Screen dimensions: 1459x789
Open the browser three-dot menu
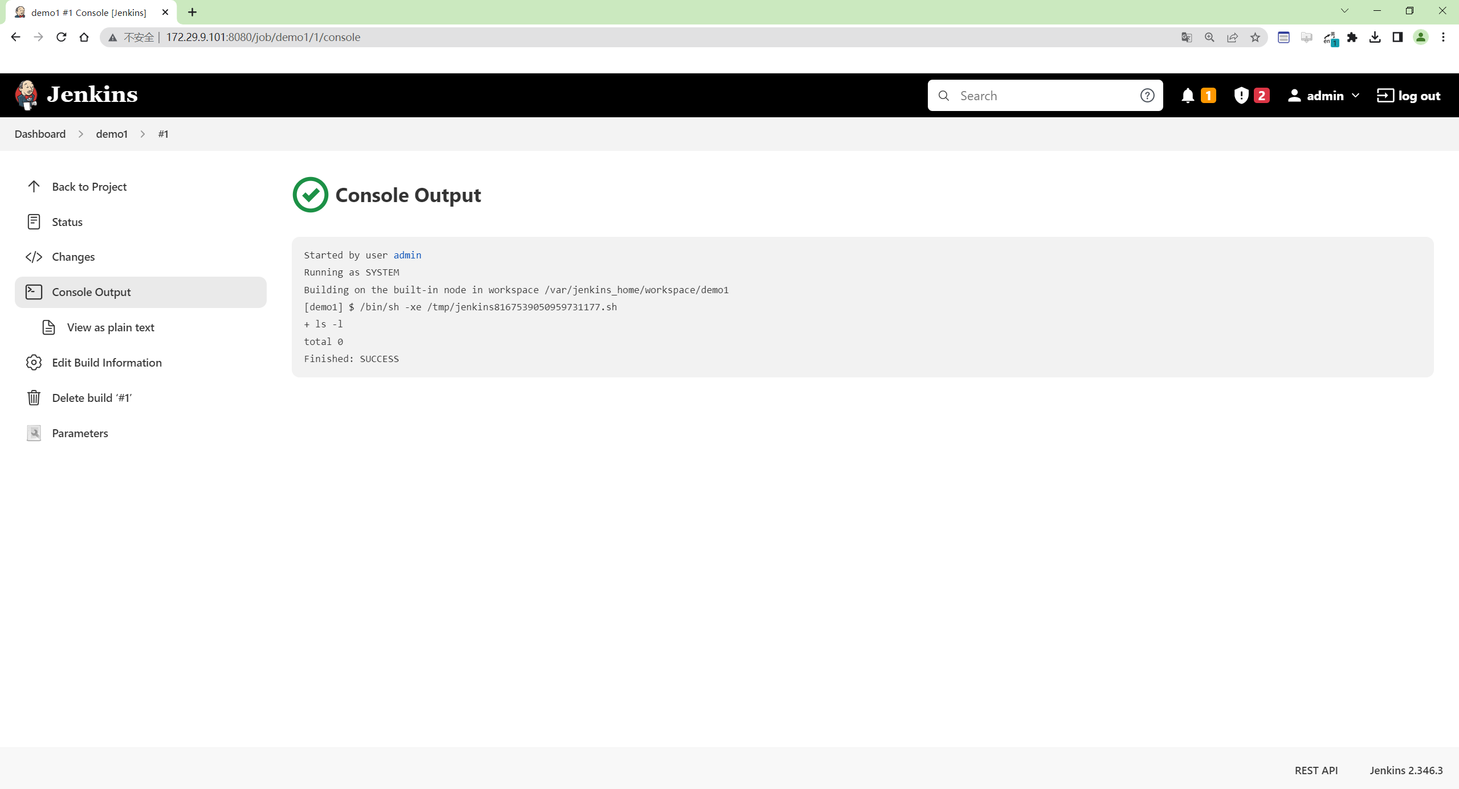1443,38
